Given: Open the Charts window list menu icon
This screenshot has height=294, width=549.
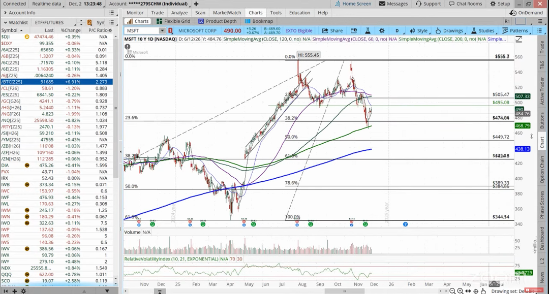Looking at the screenshot, I should coord(539,21).
